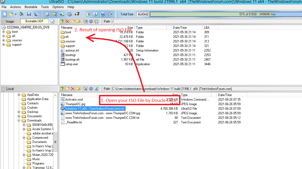Sort local files by the Type column header
This screenshot has height=169, width=302.
195,95
